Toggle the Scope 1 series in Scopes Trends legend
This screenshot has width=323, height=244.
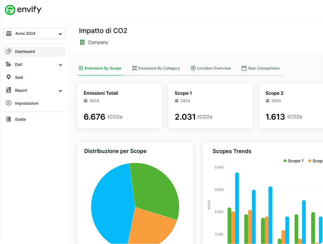293,161
